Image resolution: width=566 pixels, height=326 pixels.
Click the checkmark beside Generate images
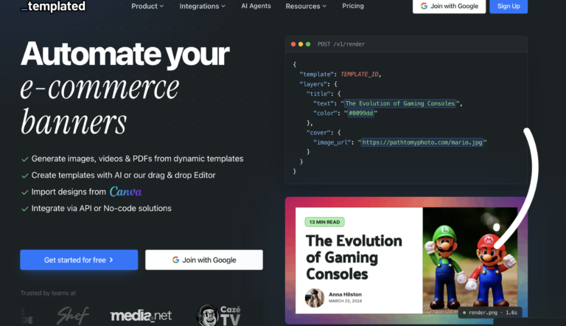pos(25,159)
